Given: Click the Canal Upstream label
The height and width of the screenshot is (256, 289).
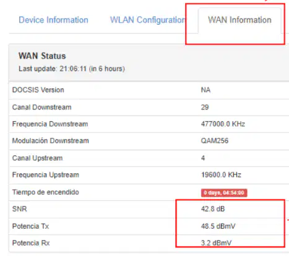Looking at the screenshot, I should [x=37, y=158].
